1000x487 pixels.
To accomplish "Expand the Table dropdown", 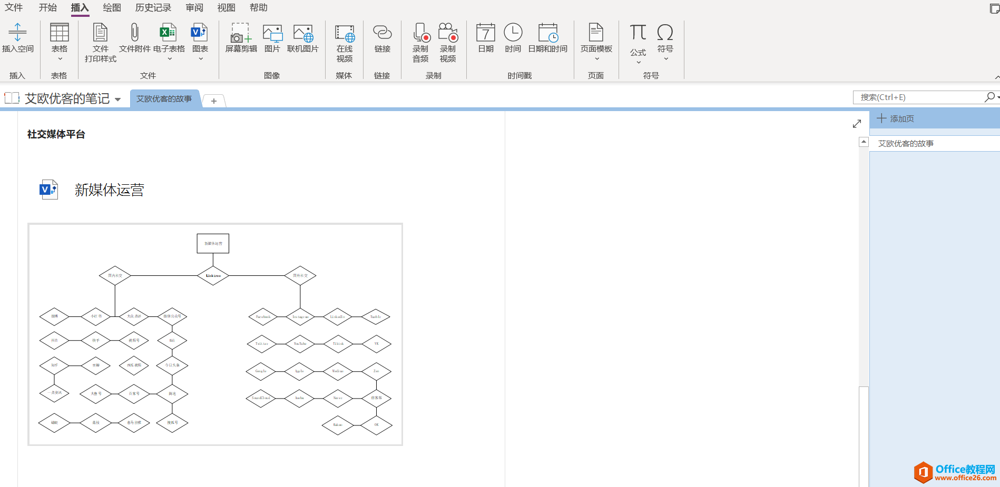I will click(x=60, y=59).
